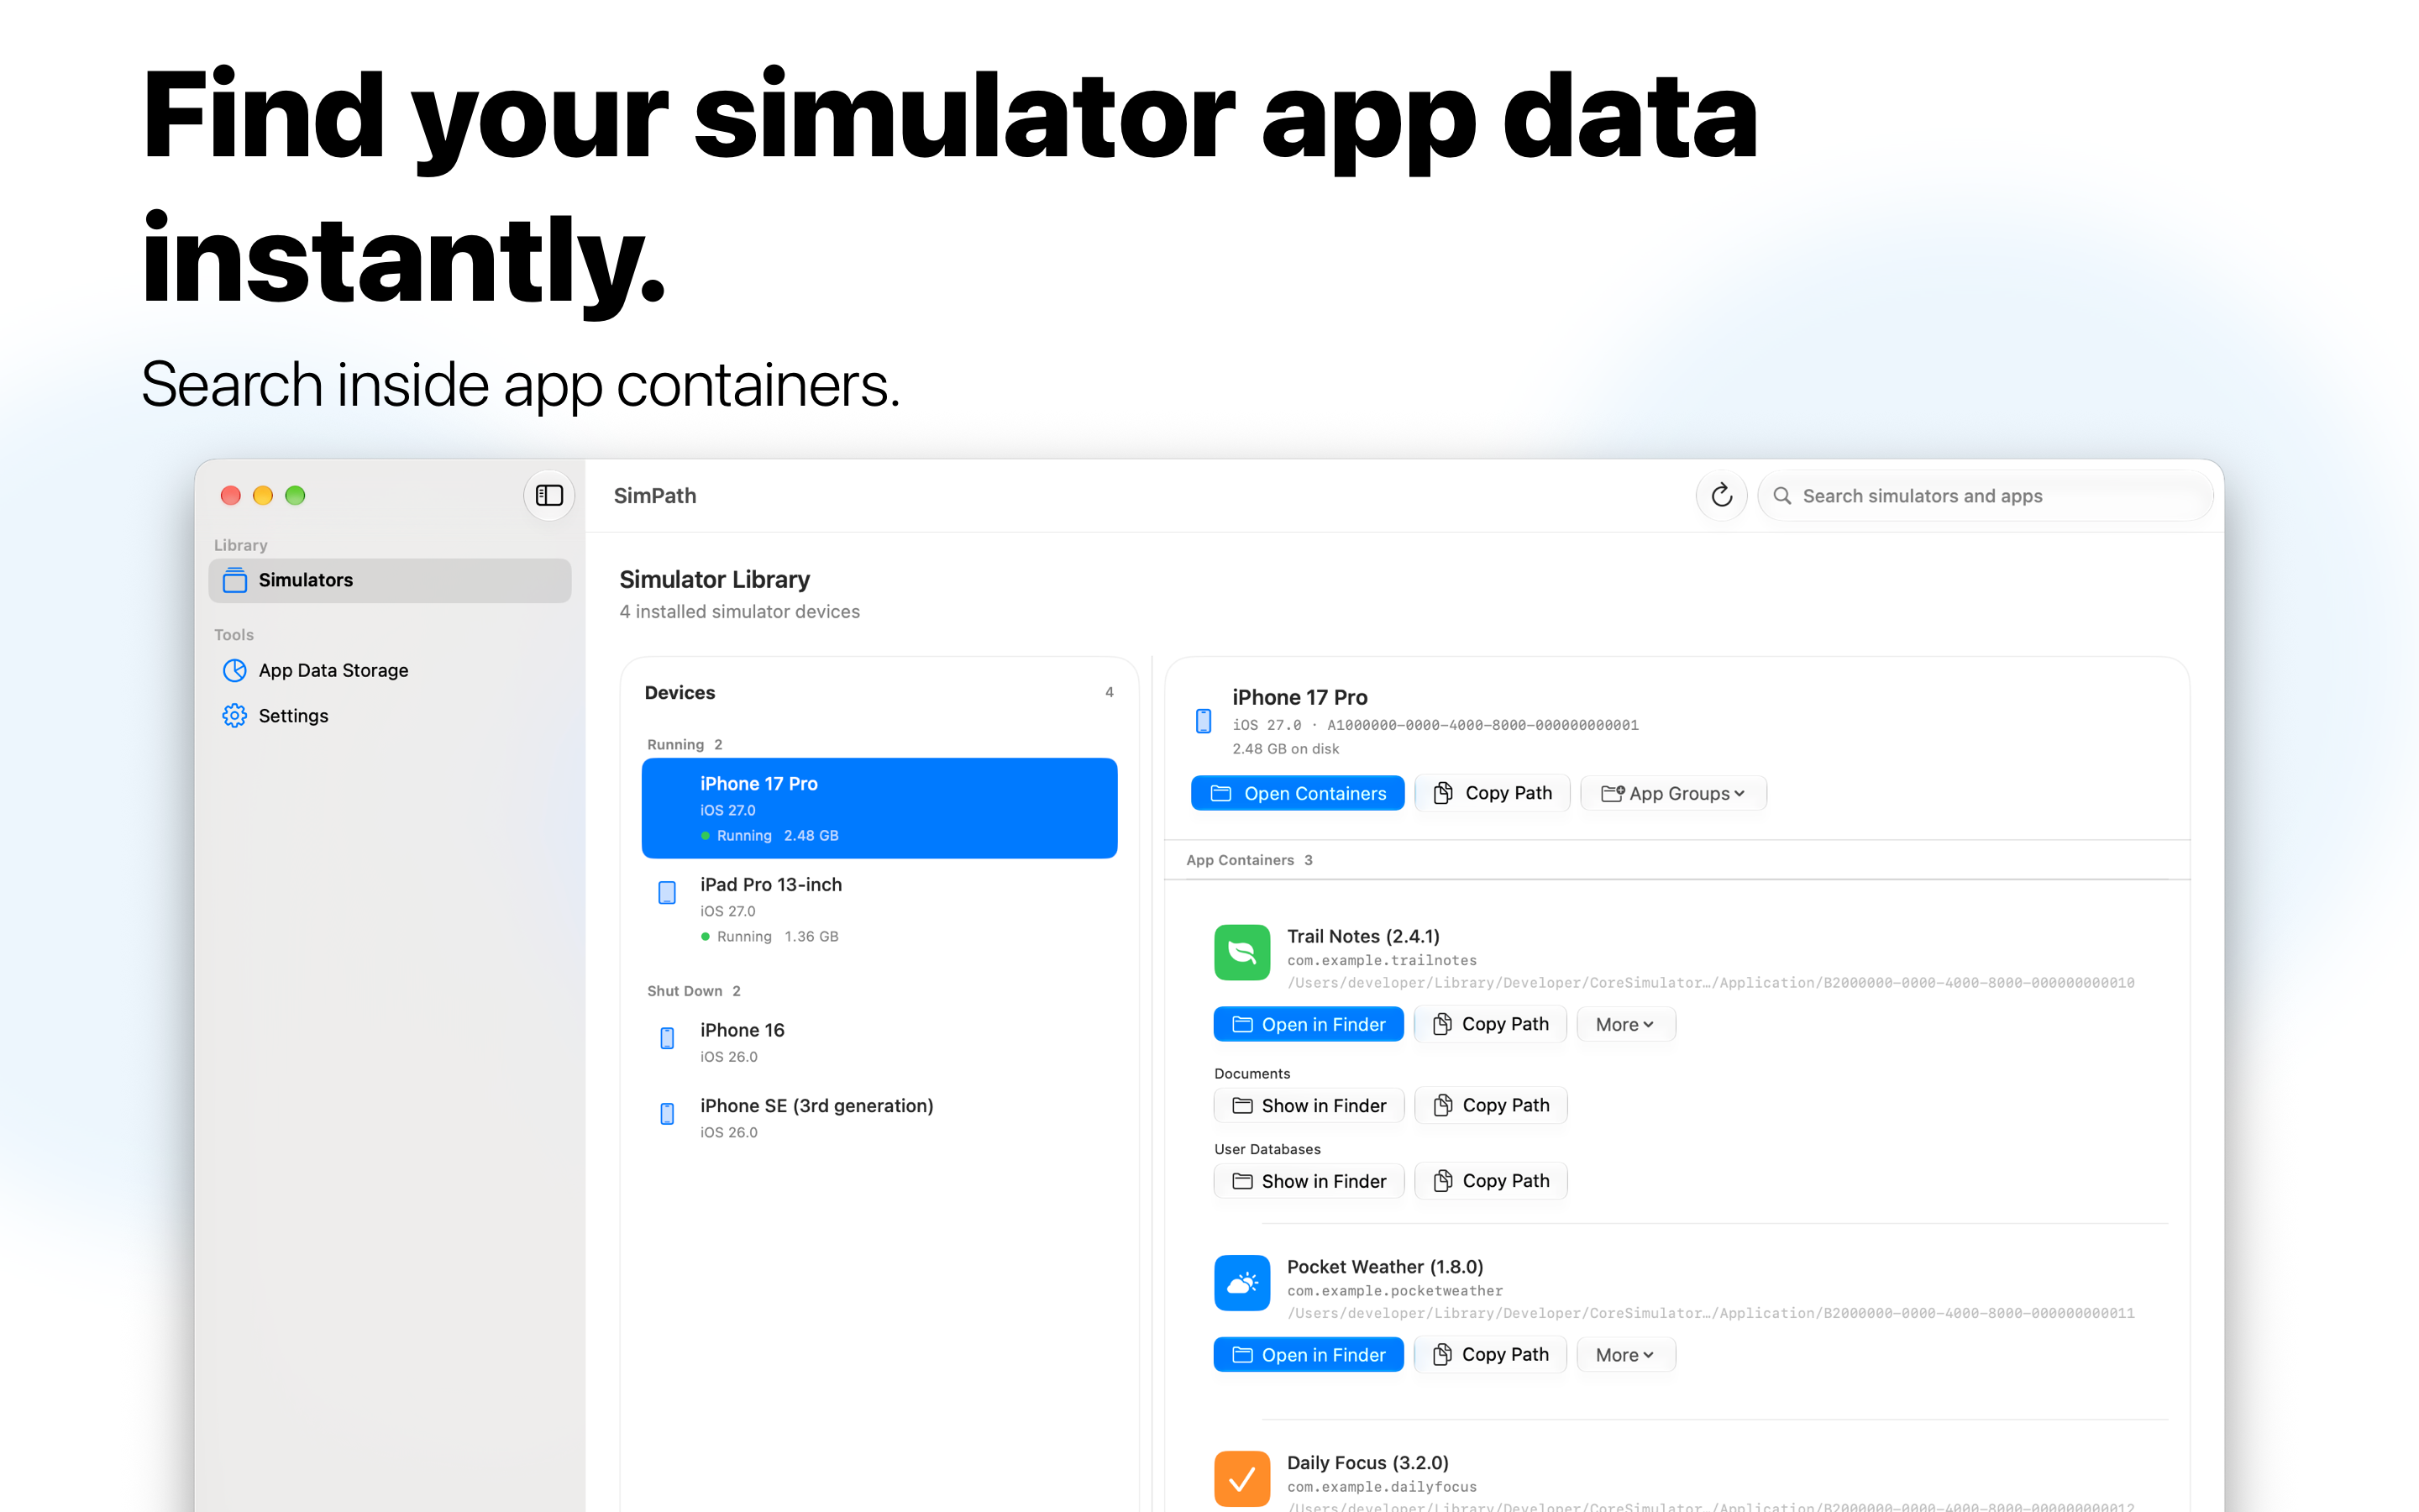This screenshot has width=2419, height=1512.
Task: Select iPad Pro 13-inch in device list
Action: pyautogui.click(x=879, y=909)
